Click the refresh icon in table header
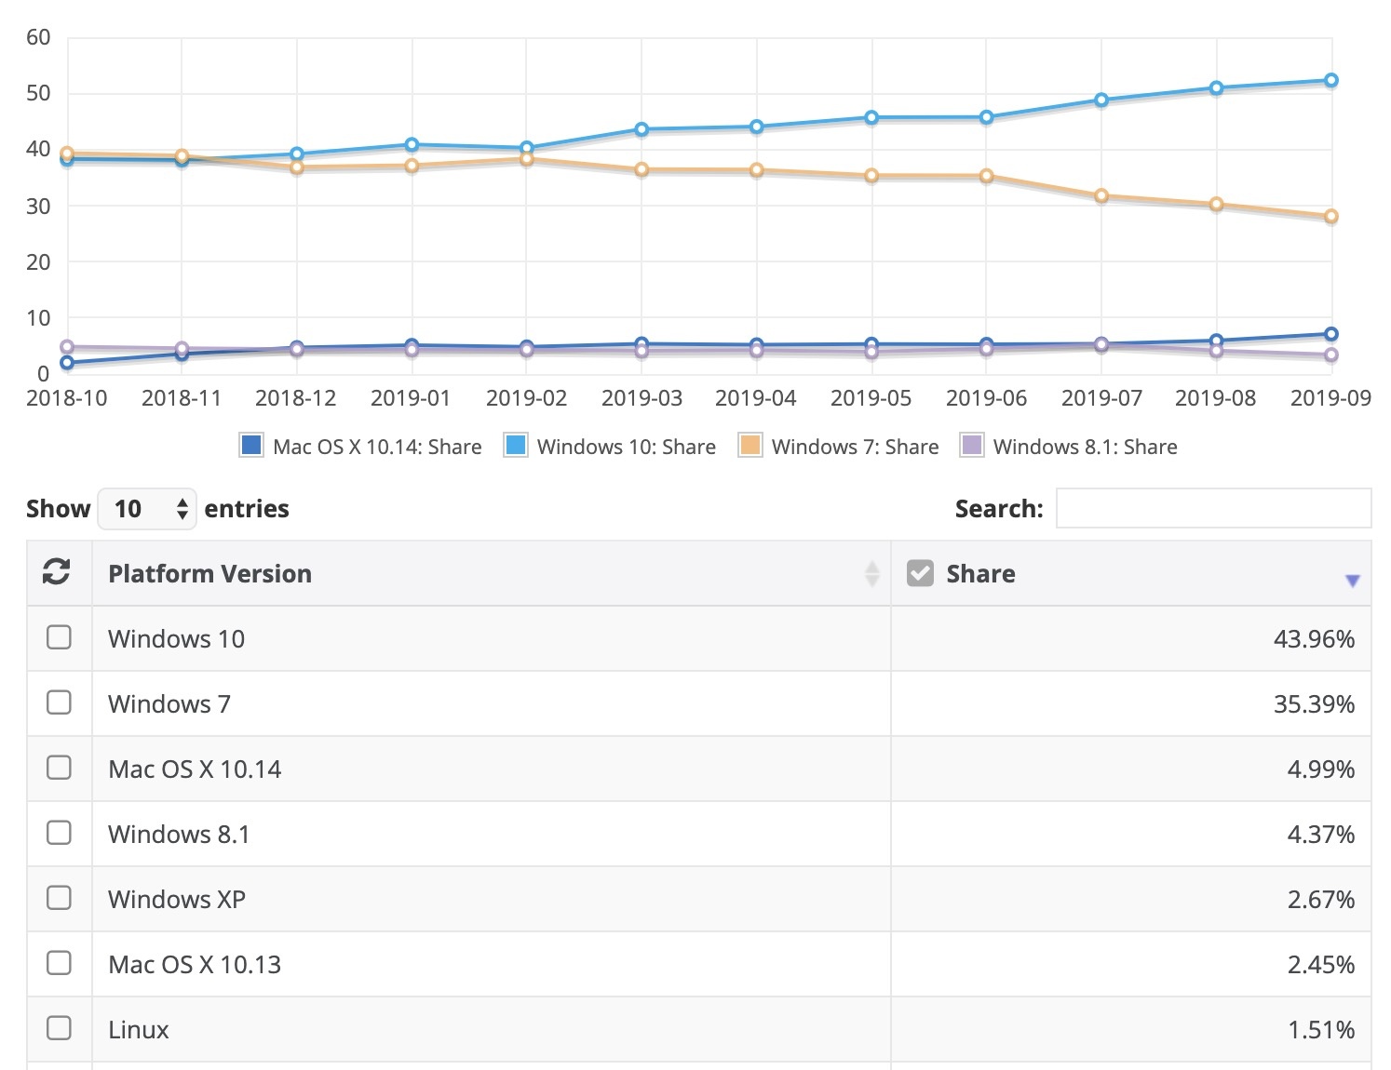The height and width of the screenshot is (1070, 1391). point(57,572)
